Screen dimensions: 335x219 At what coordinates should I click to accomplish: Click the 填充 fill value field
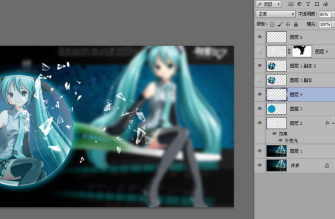pos(325,24)
